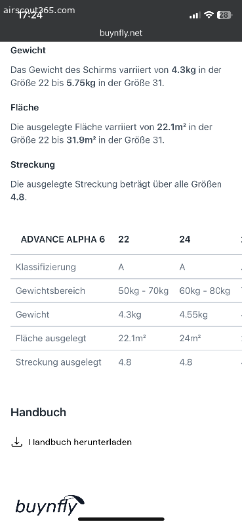Tap the Klassifizierung row label
Viewport: 242px width, 526px height.
(x=46, y=267)
